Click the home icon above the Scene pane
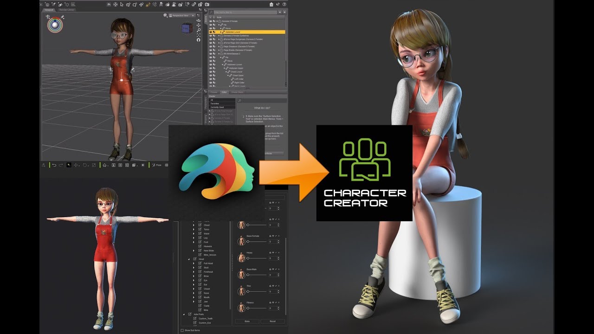This screenshot has height=334, width=594. pos(271,4)
